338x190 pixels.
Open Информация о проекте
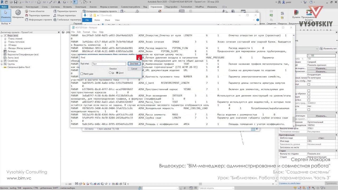coord(39,20)
